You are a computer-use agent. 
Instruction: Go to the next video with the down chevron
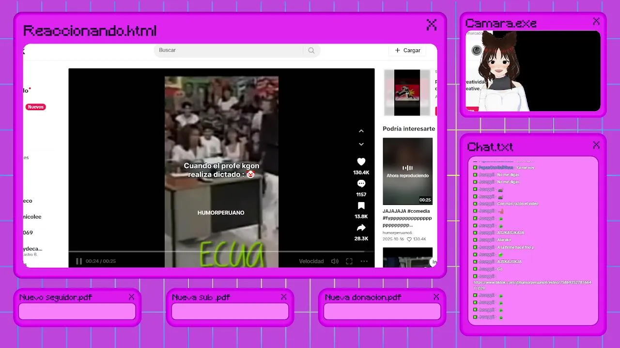point(361,144)
